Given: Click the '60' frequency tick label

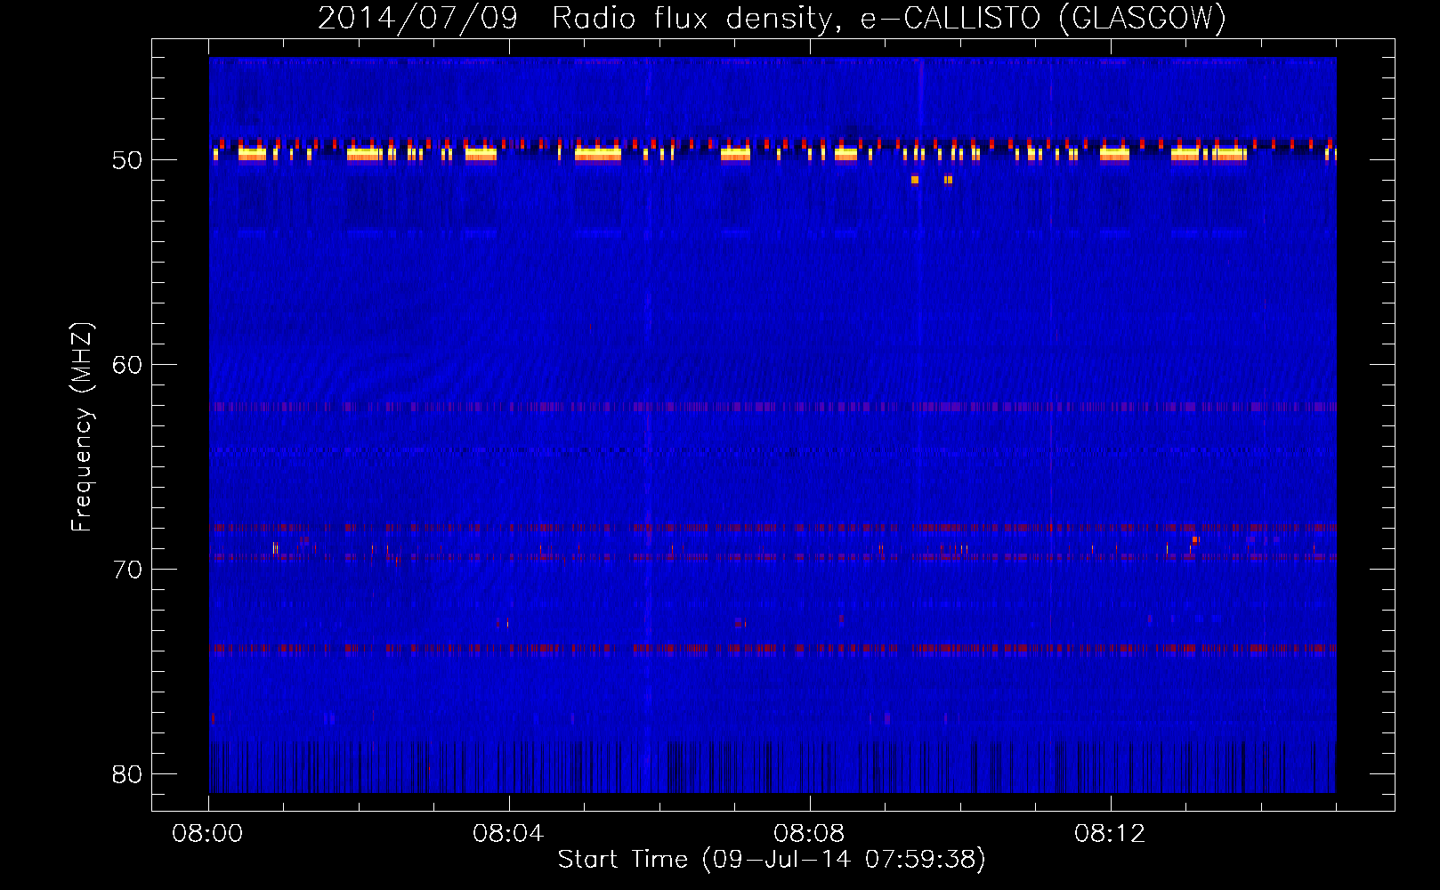Looking at the screenshot, I should pos(127,365).
